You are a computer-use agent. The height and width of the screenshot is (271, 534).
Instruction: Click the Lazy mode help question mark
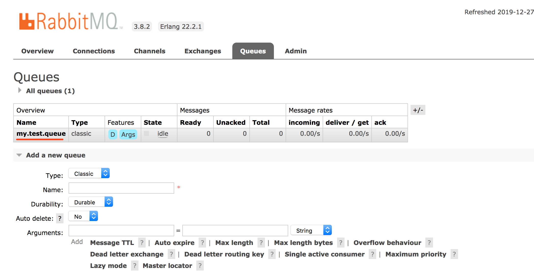pos(134,265)
